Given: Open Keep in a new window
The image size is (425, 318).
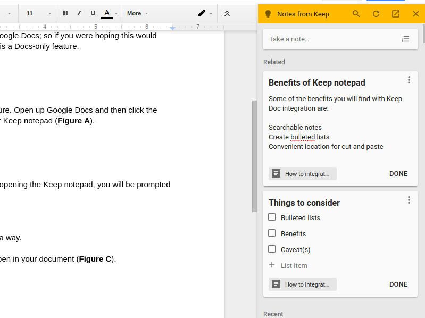Looking at the screenshot, I should (x=396, y=14).
